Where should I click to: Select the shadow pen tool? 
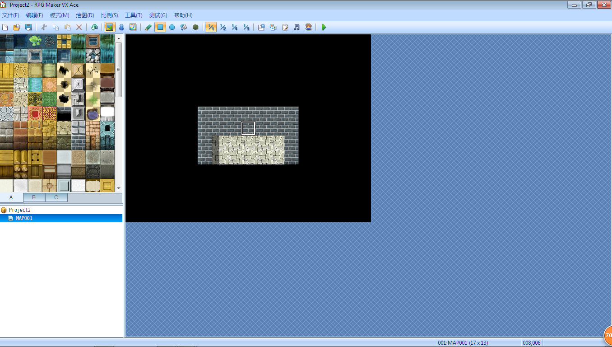pos(195,27)
